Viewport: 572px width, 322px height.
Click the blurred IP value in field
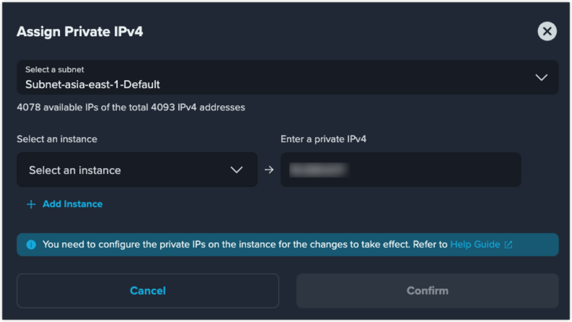pyautogui.click(x=320, y=170)
